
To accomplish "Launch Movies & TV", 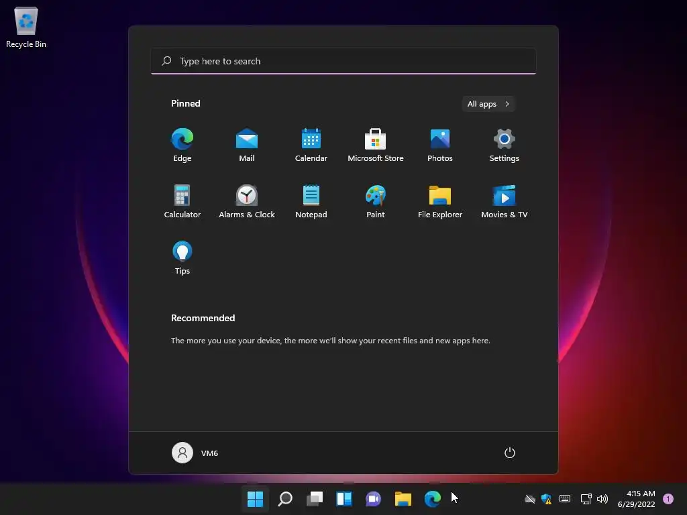I will pos(505,201).
